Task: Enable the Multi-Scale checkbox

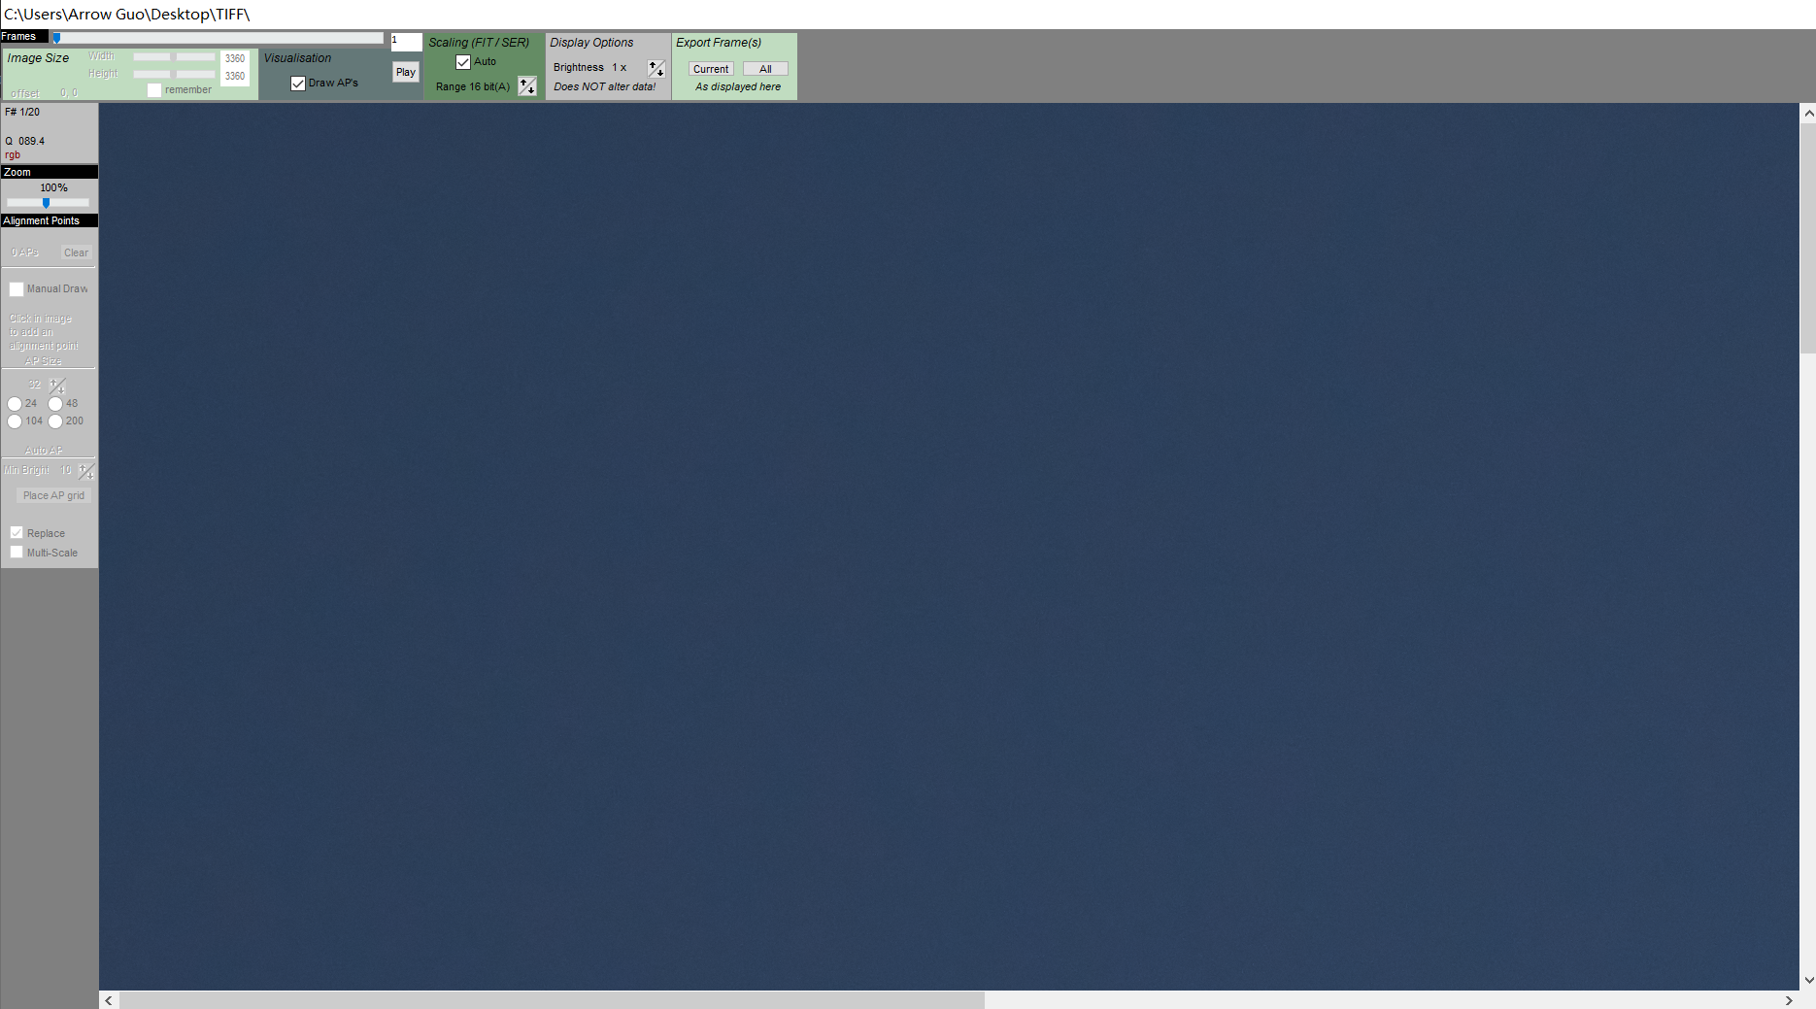Action: coord(17,553)
